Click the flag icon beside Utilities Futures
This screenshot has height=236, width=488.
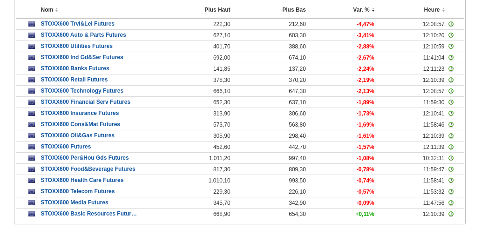pyautogui.click(x=32, y=47)
